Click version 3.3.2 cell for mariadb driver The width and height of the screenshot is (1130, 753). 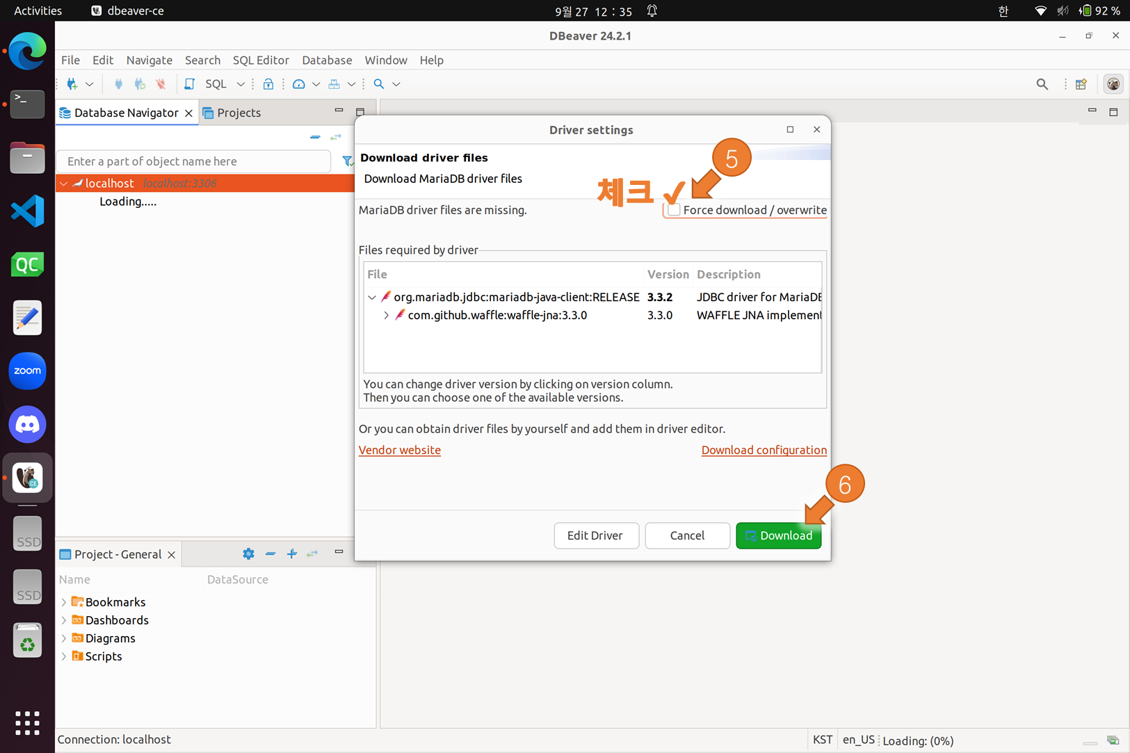(x=660, y=297)
